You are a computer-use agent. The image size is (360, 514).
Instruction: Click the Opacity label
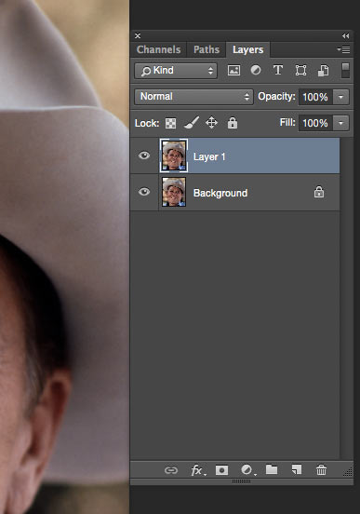coord(276,97)
